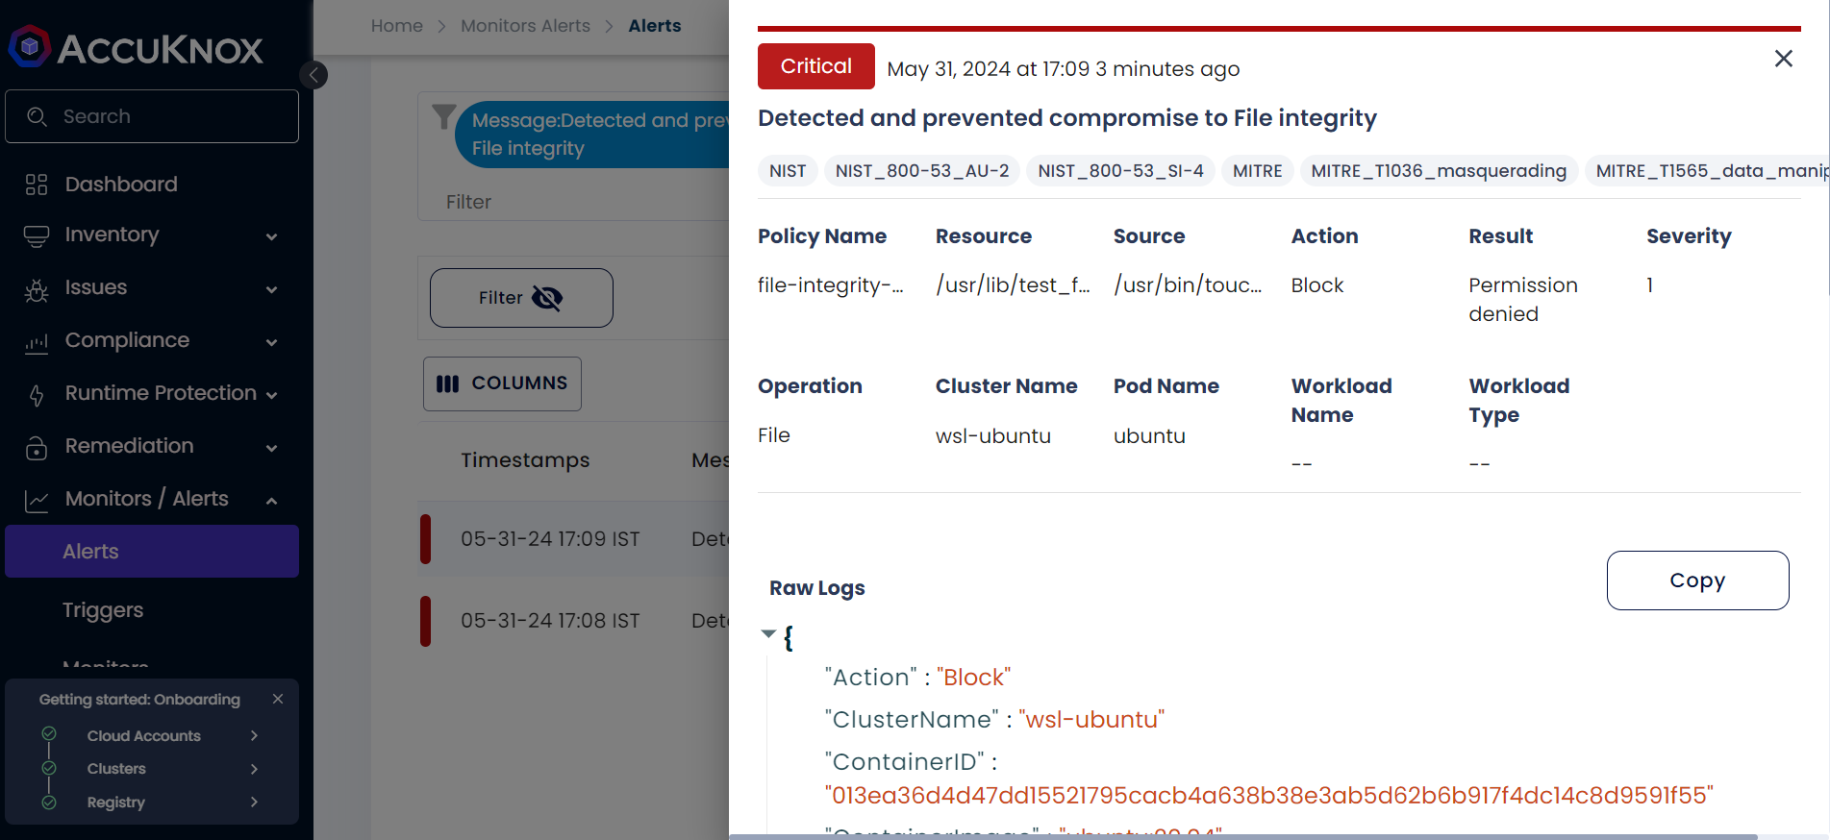Expand the Remediation menu chevron

[271, 448]
